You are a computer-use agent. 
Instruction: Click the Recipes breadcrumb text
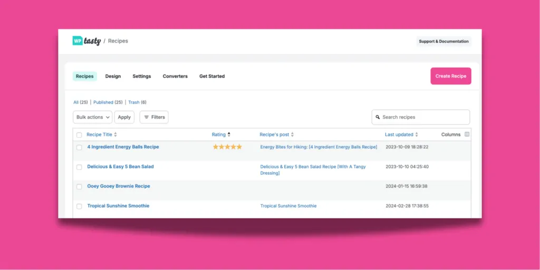pos(118,41)
